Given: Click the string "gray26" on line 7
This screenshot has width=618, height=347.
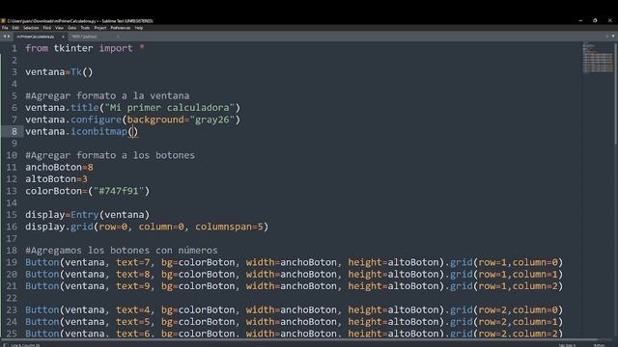Looking at the screenshot, I should click(212, 120).
